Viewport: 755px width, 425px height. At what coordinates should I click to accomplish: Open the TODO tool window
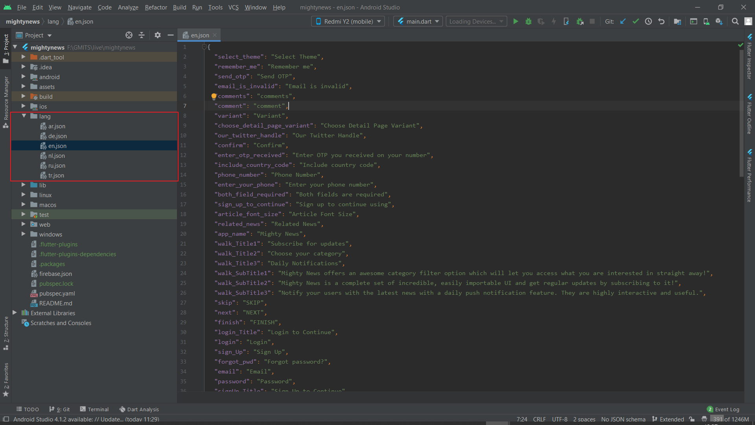point(28,409)
